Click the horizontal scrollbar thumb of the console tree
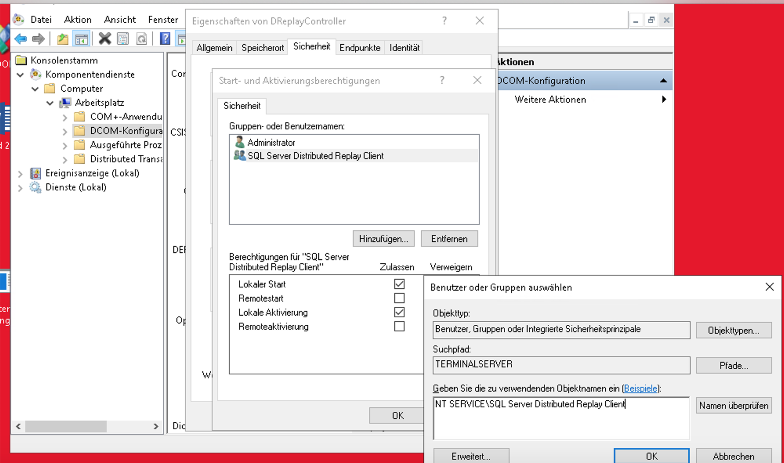 66,426
